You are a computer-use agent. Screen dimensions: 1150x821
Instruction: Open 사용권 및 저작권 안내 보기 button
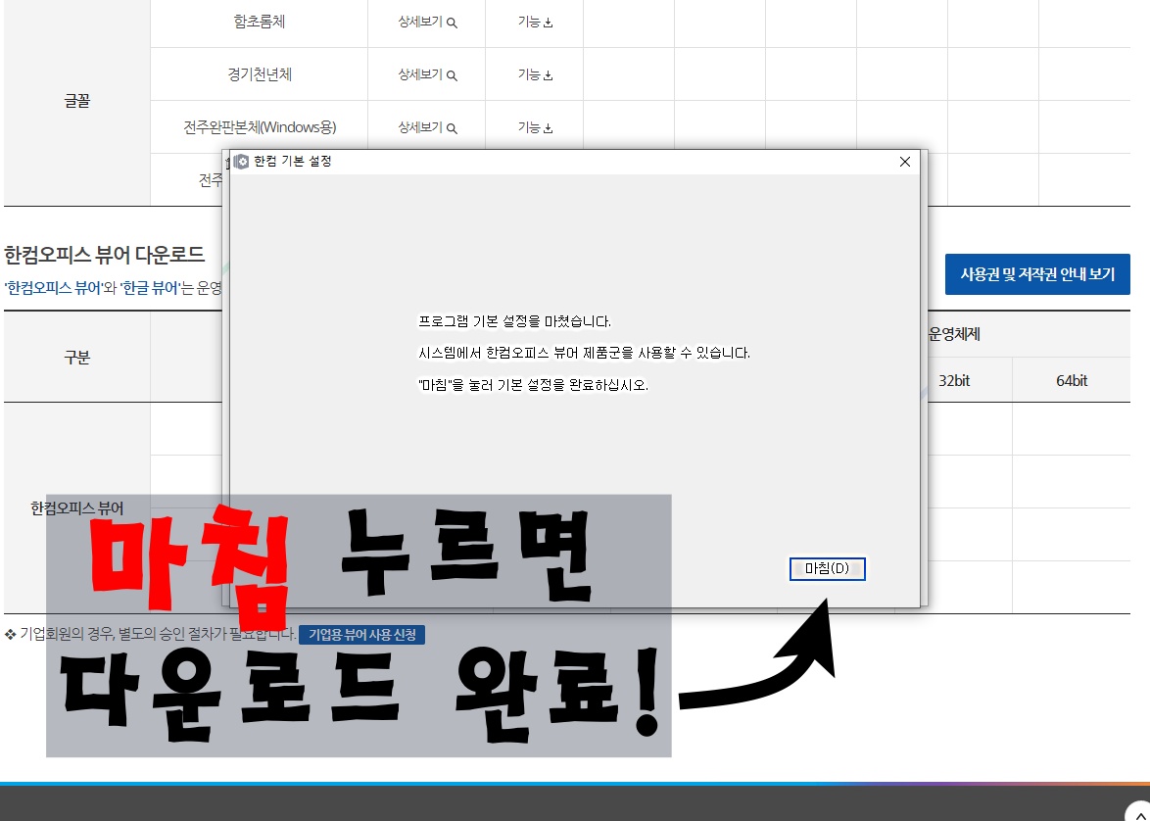[1037, 274]
